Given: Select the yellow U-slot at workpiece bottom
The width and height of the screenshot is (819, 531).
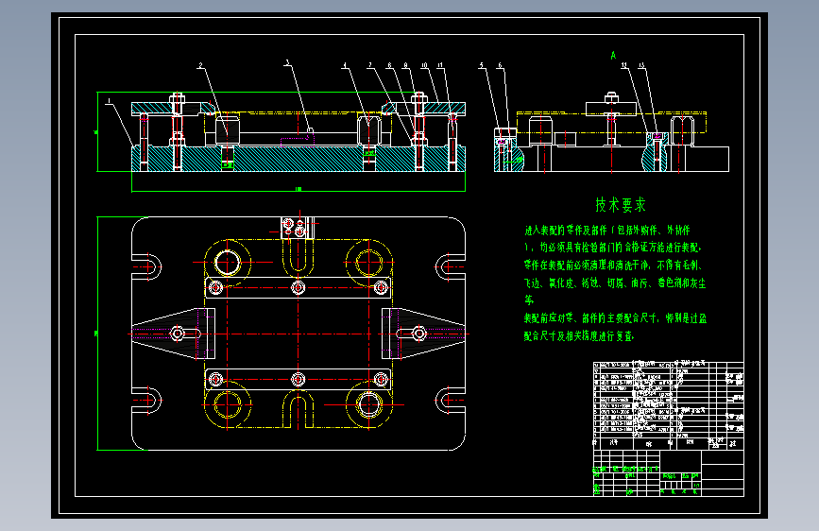Looking at the screenshot, I should click(299, 410).
